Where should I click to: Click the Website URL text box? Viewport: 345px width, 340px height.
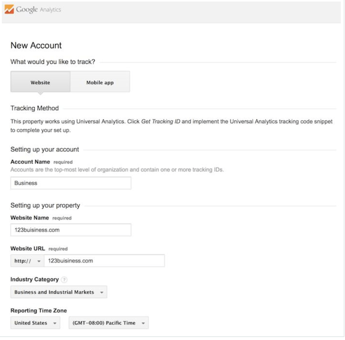click(104, 261)
